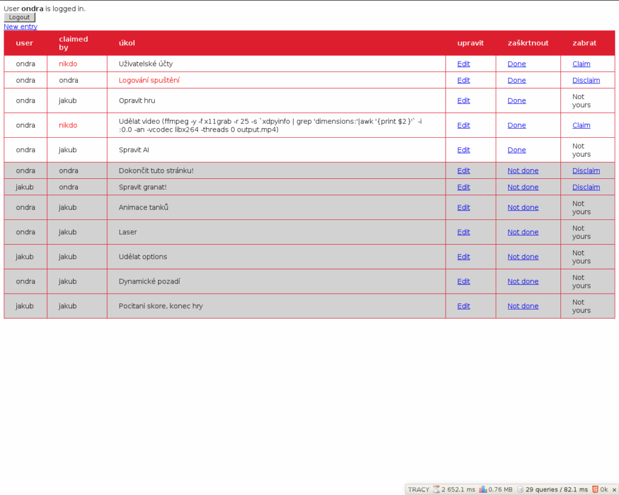Mark Uživatelské účty as Done
619x495 pixels.
517,63
